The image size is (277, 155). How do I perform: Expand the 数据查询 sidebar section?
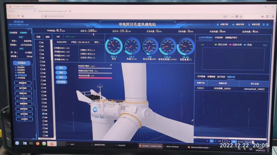(23, 83)
